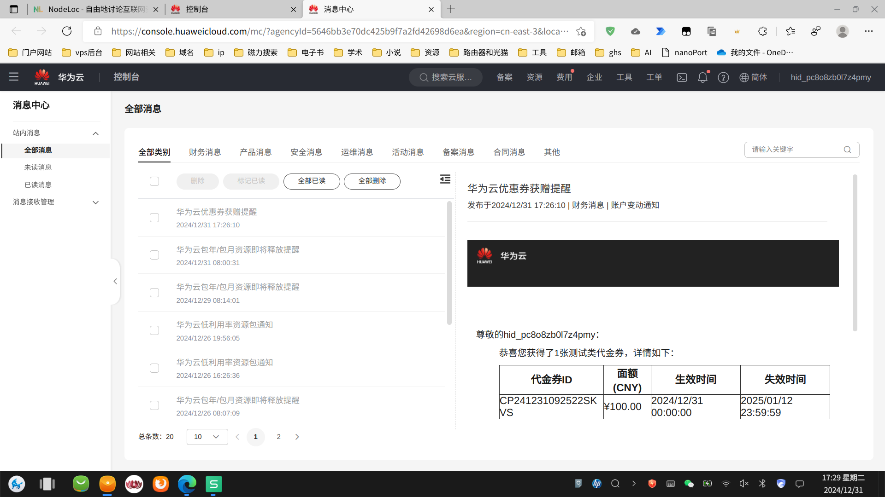Open the help question mark icon

[x=723, y=77]
